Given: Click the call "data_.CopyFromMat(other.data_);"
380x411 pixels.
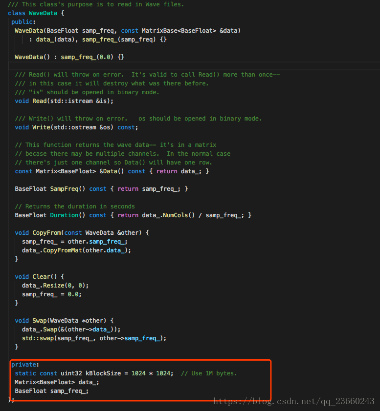Looking at the screenshot, I should (76, 250).
